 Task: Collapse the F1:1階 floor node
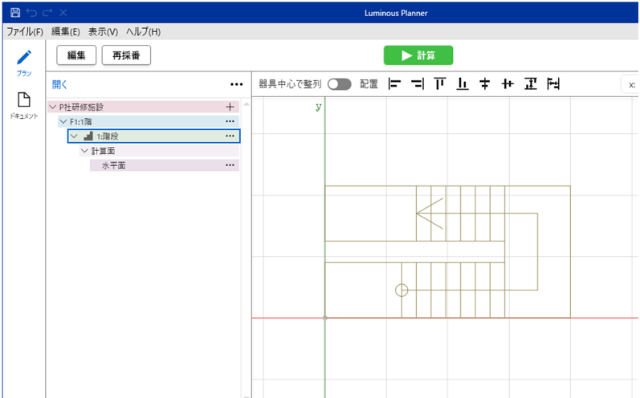[63, 122]
